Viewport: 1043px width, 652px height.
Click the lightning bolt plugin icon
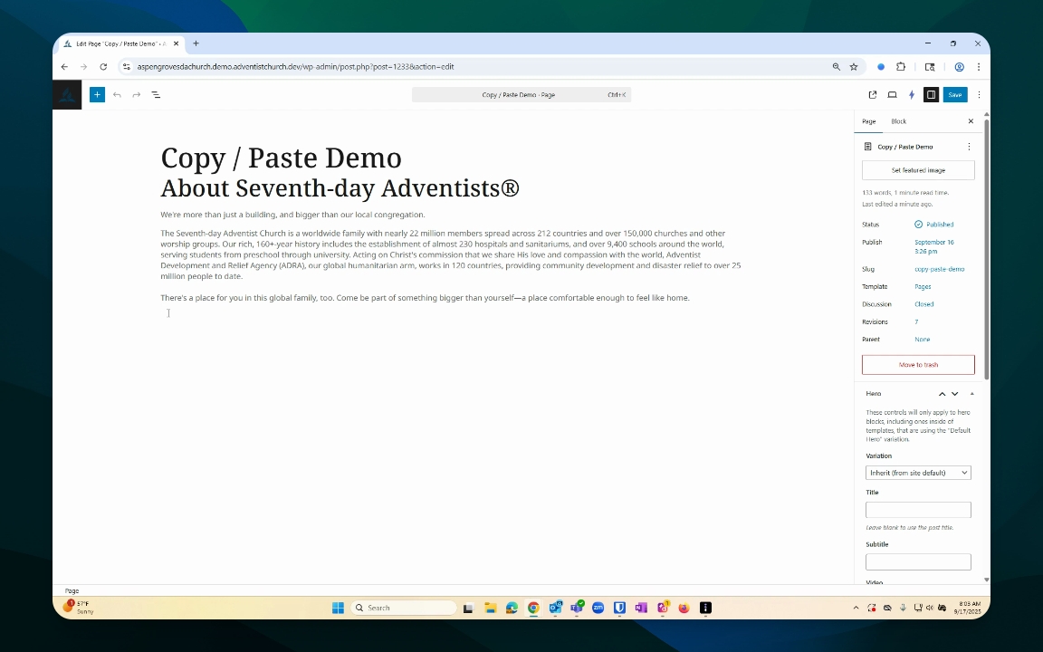[x=912, y=94]
